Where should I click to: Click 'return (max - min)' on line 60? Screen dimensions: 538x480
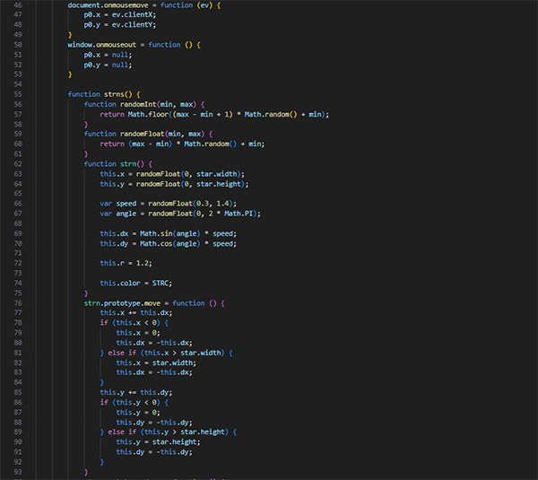[135, 144]
